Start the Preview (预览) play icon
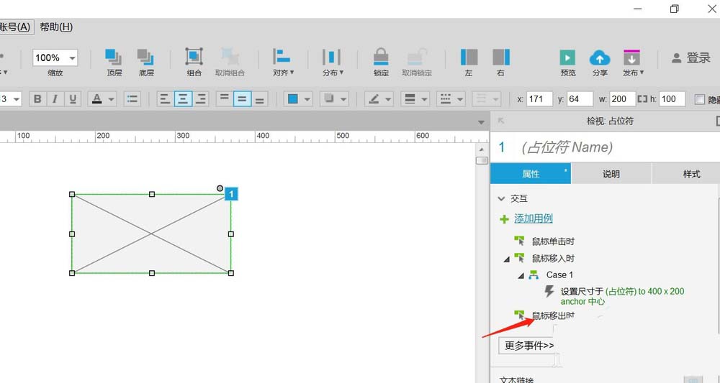 coord(567,57)
